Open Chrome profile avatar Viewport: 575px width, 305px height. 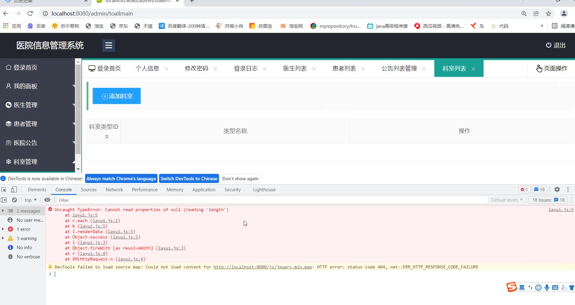click(x=564, y=13)
